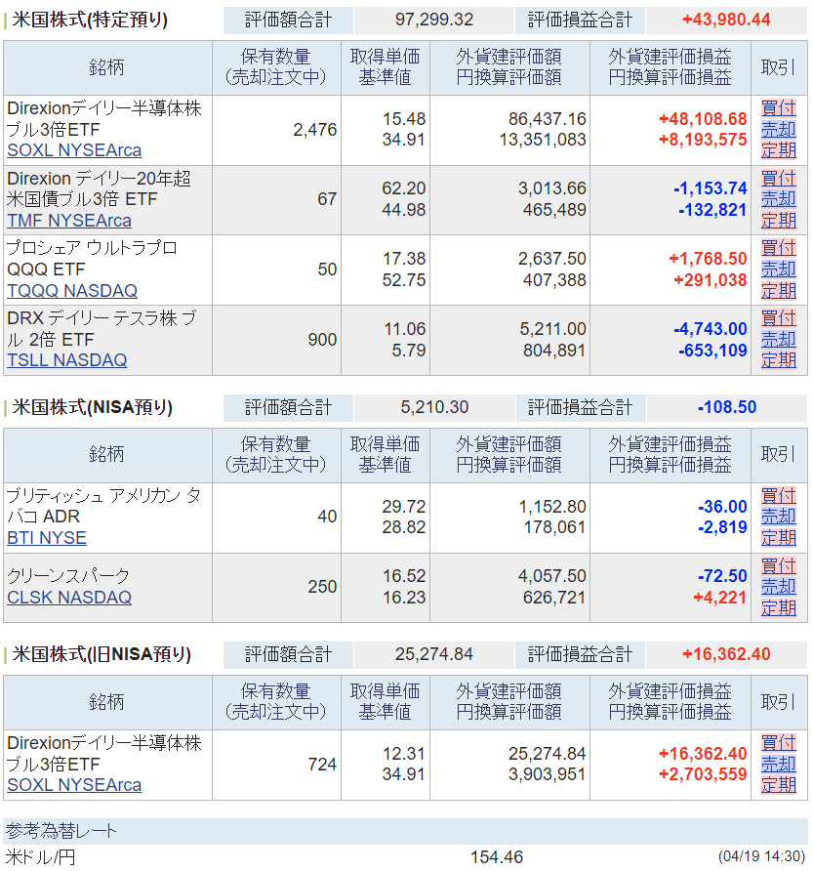Open the TSLL NASDAQ ticker link
The width and height of the screenshot is (813, 871).
[x=66, y=360]
